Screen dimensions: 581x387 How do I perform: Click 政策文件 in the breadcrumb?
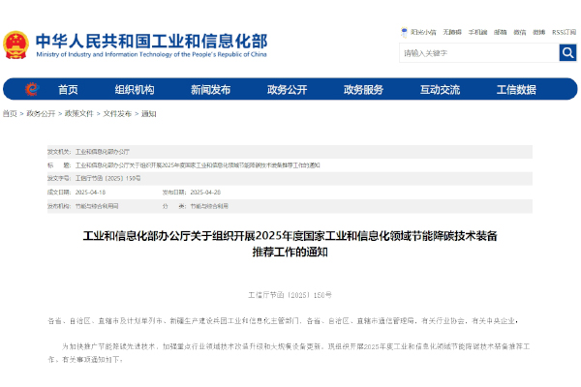pos(78,113)
